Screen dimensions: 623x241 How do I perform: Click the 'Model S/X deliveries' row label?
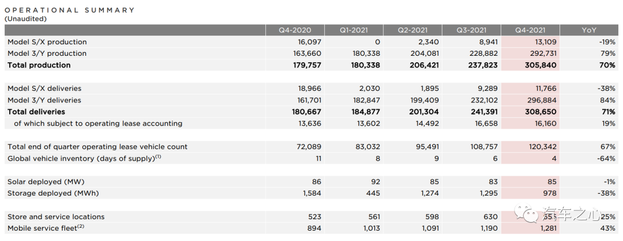tap(44, 89)
